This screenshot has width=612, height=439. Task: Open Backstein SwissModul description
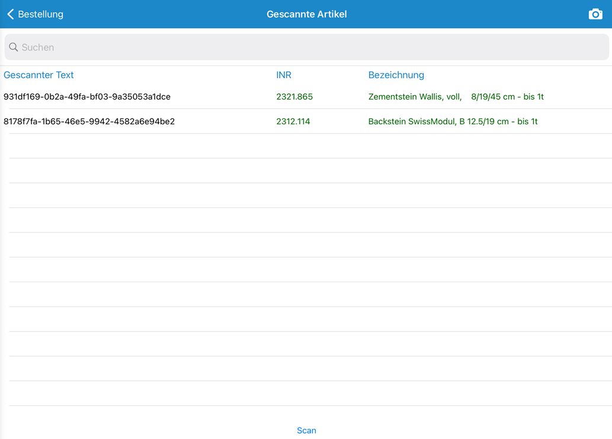[x=453, y=121]
